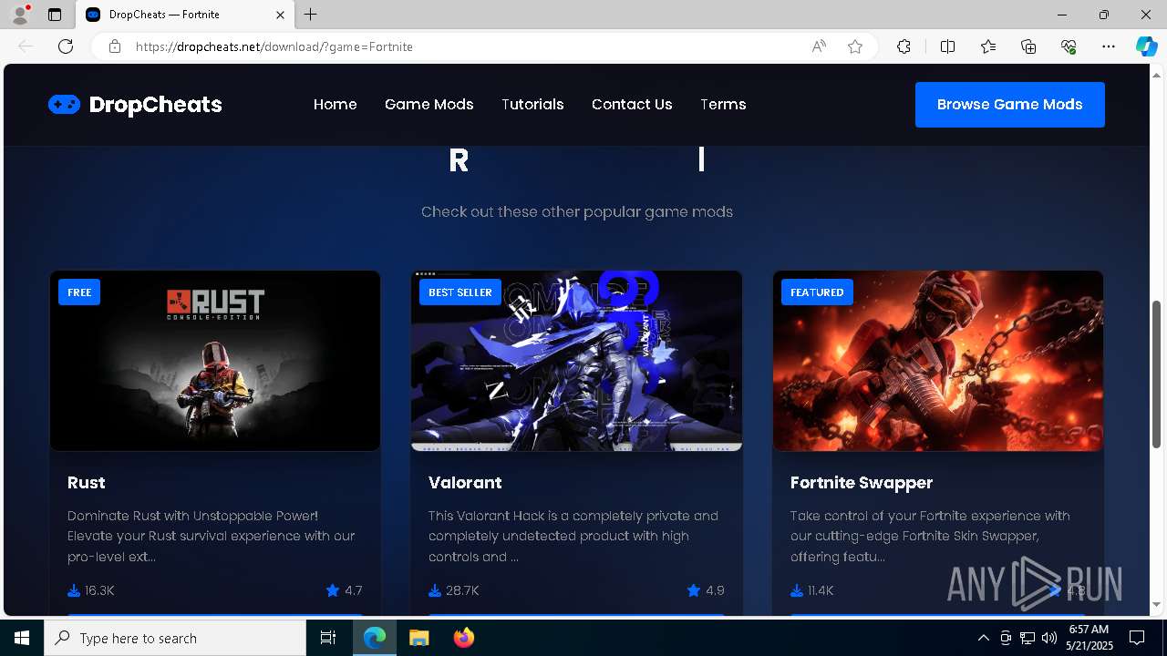Open Browser essentials heart icon
1167x656 pixels.
coord(1069,46)
